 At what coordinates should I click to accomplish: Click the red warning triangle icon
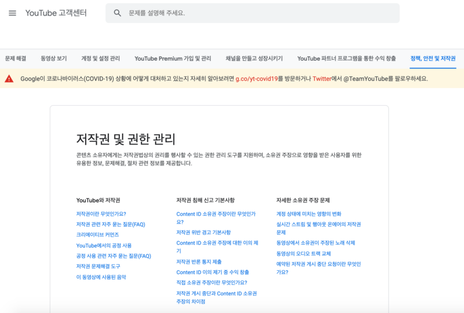click(9, 79)
